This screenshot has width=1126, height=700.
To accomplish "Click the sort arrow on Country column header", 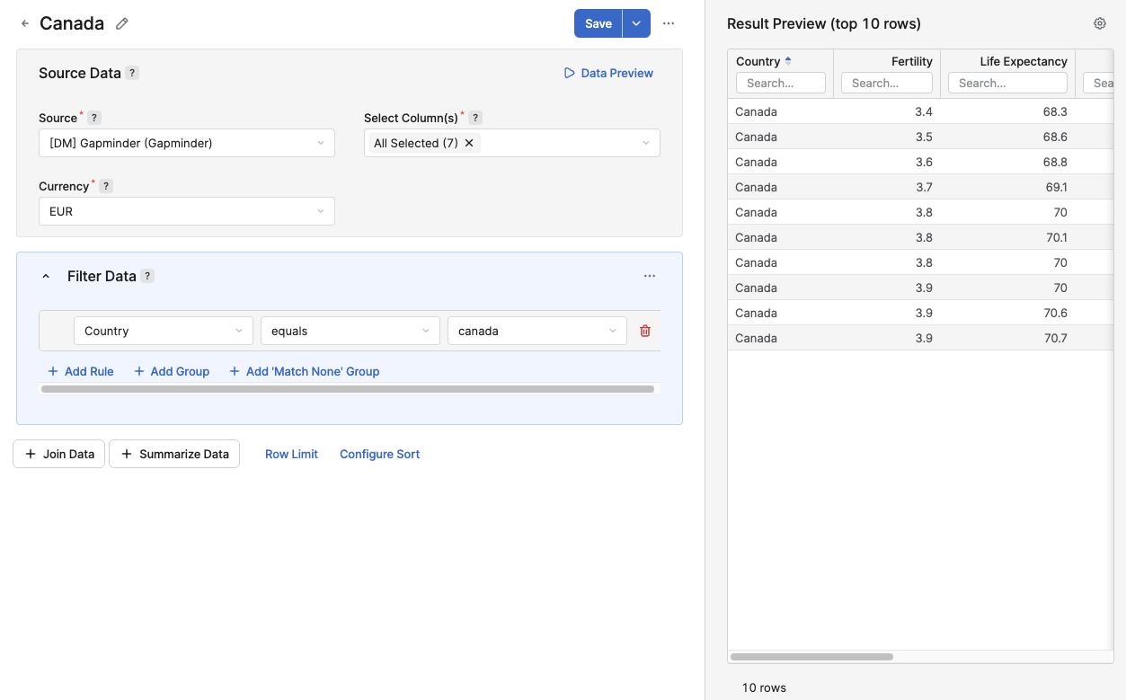I will (788, 61).
